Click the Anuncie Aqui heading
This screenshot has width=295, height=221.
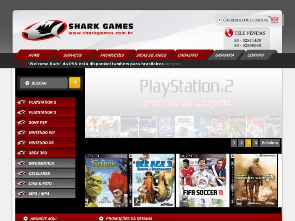pos(43,219)
